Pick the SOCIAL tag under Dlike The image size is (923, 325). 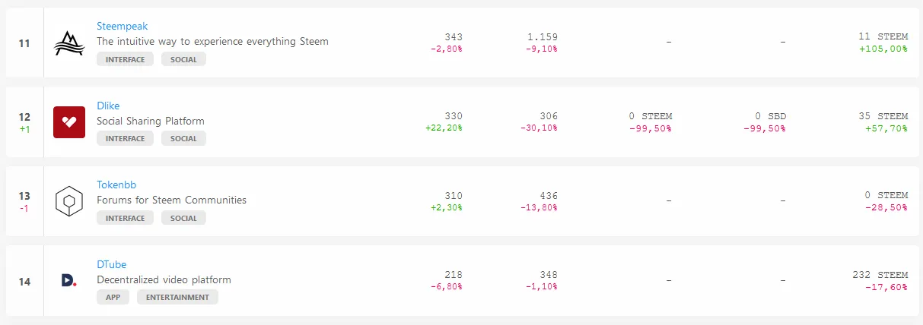point(183,138)
